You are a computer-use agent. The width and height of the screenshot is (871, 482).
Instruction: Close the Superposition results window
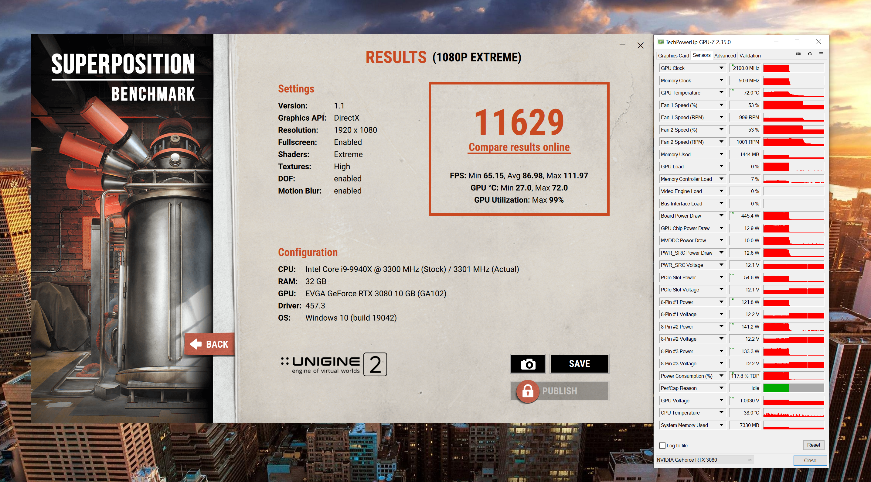coord(640,45)
